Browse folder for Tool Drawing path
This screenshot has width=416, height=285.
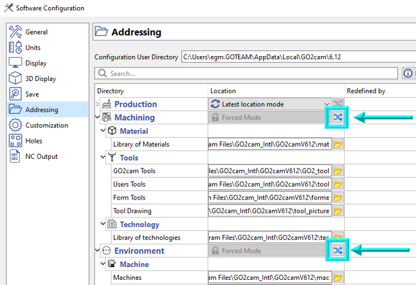(x=338, y=211)
